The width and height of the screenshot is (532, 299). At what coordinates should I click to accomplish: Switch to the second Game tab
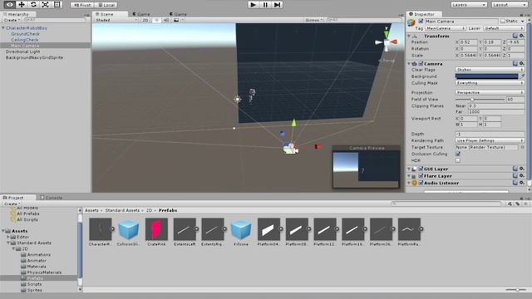coord(178,14)
